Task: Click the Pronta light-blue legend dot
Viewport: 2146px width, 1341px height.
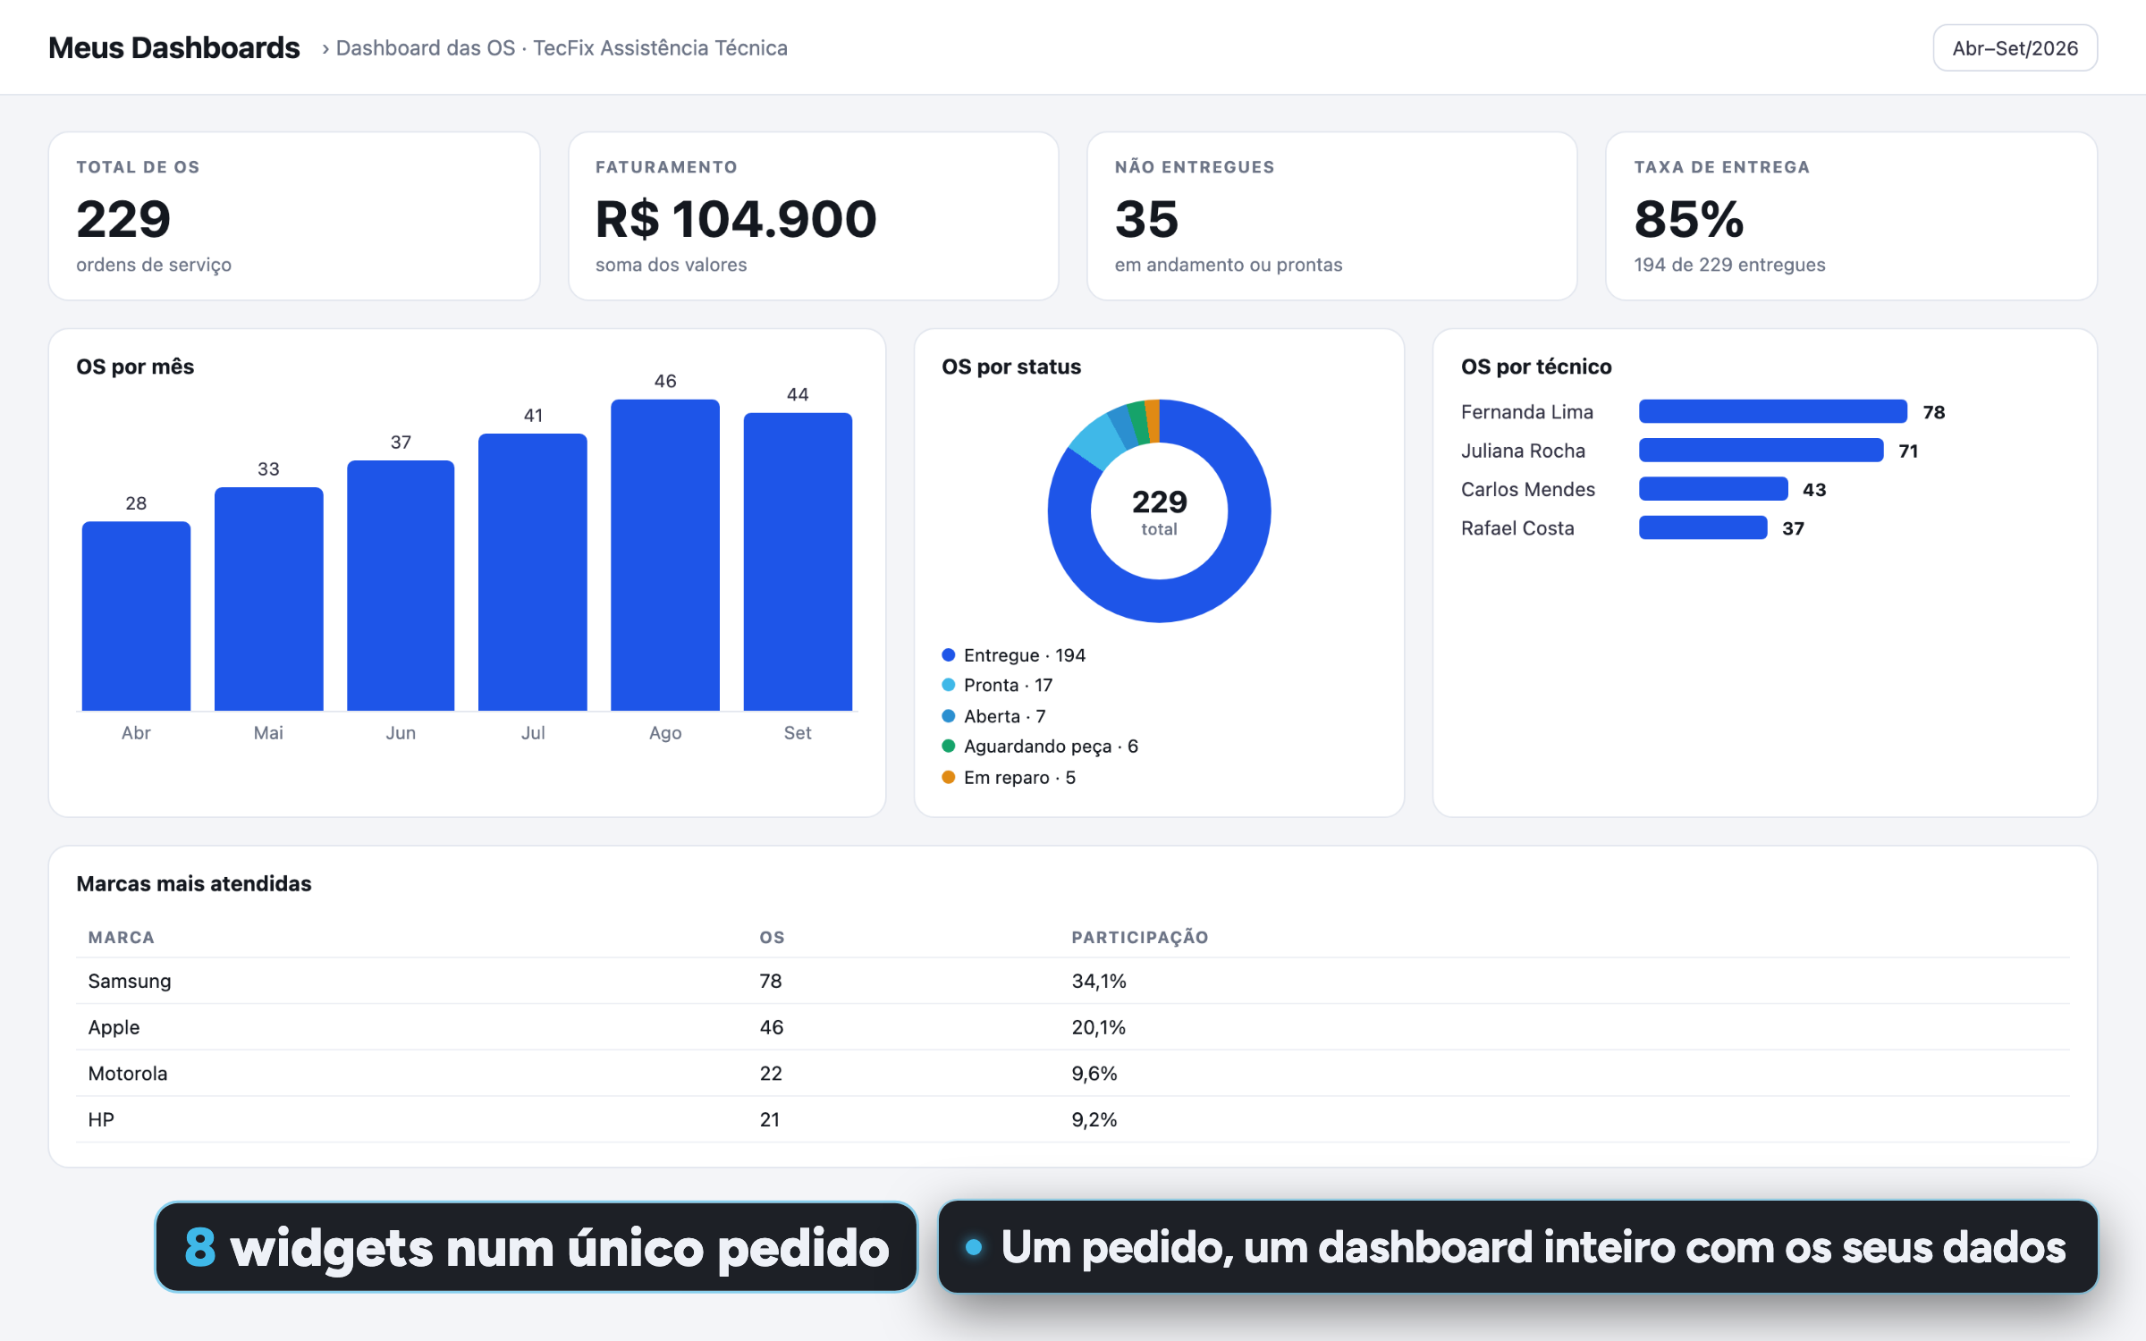Action: 949,685
